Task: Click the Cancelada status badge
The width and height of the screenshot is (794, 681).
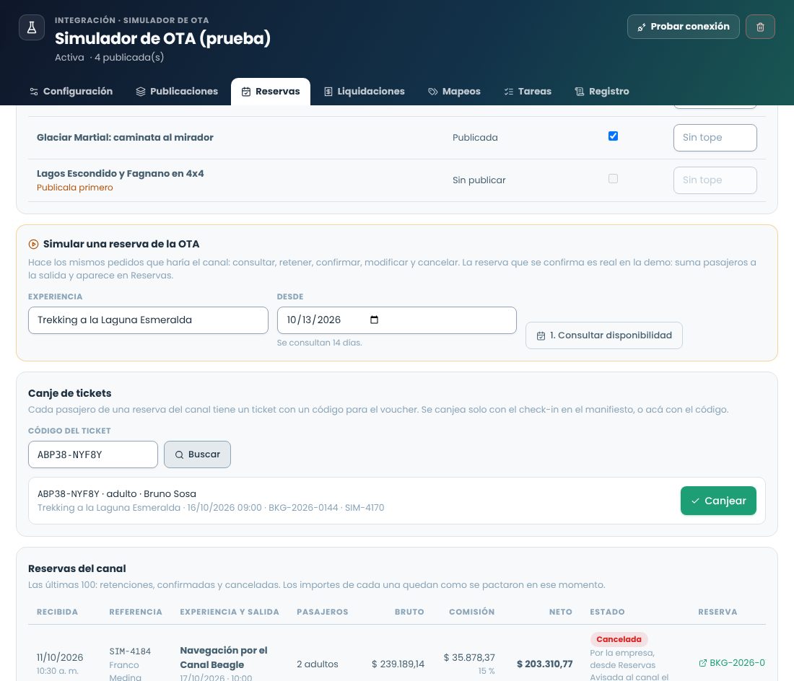Action: [x=619, y=639]
